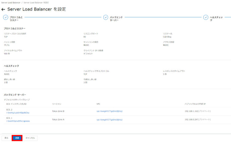Viewport: 231px width, 144px height.
Task: Click the VPC column header
Action: tap(98, 104)
